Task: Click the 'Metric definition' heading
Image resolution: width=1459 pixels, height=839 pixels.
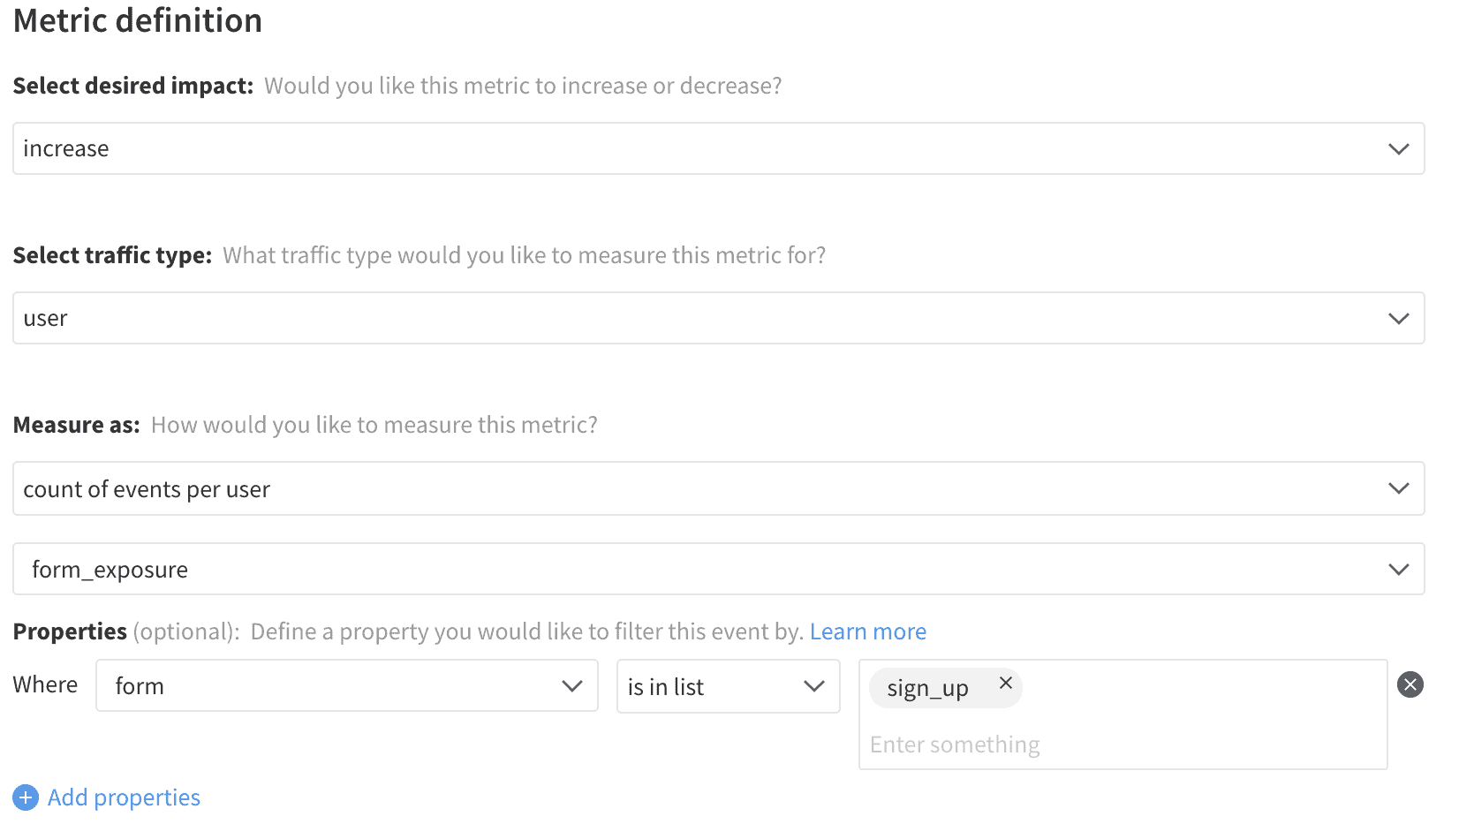Action: pos(138,20)
